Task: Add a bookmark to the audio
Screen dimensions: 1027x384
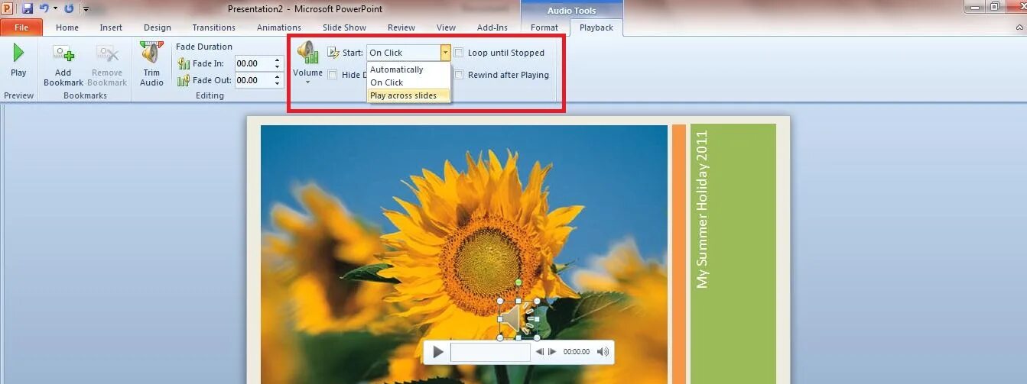Action: 63,65
